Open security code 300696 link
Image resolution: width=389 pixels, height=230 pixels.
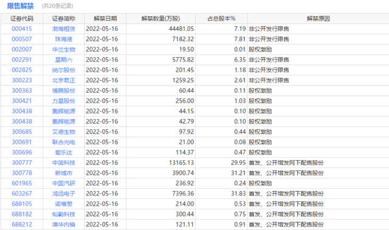point(22,152)
